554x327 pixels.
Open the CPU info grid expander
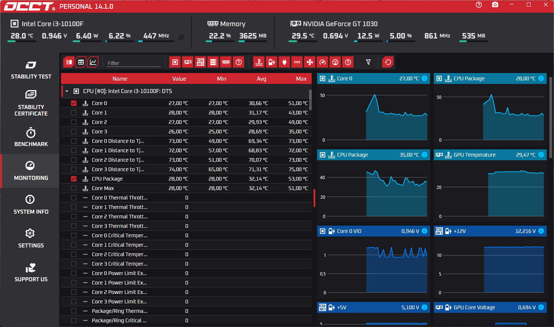[181, 37]
